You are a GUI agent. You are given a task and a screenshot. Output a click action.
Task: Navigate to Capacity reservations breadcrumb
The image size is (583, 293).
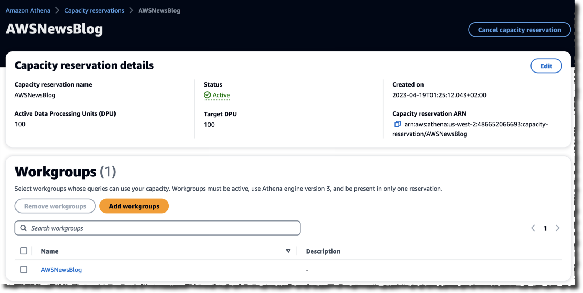(94, 10)
